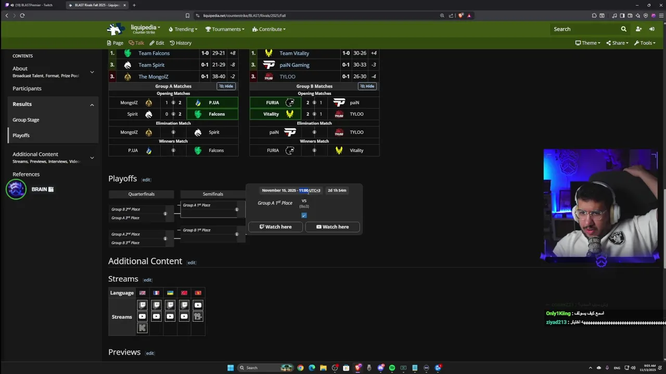Viewport: 666px width, 374px height.
Task: Click the Liquipedia Search input field
Action: [585, 29]
